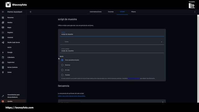Select Paralelo mode radio button
The height and width of the screenshot is (112, 199).
(x=62, y=75)
